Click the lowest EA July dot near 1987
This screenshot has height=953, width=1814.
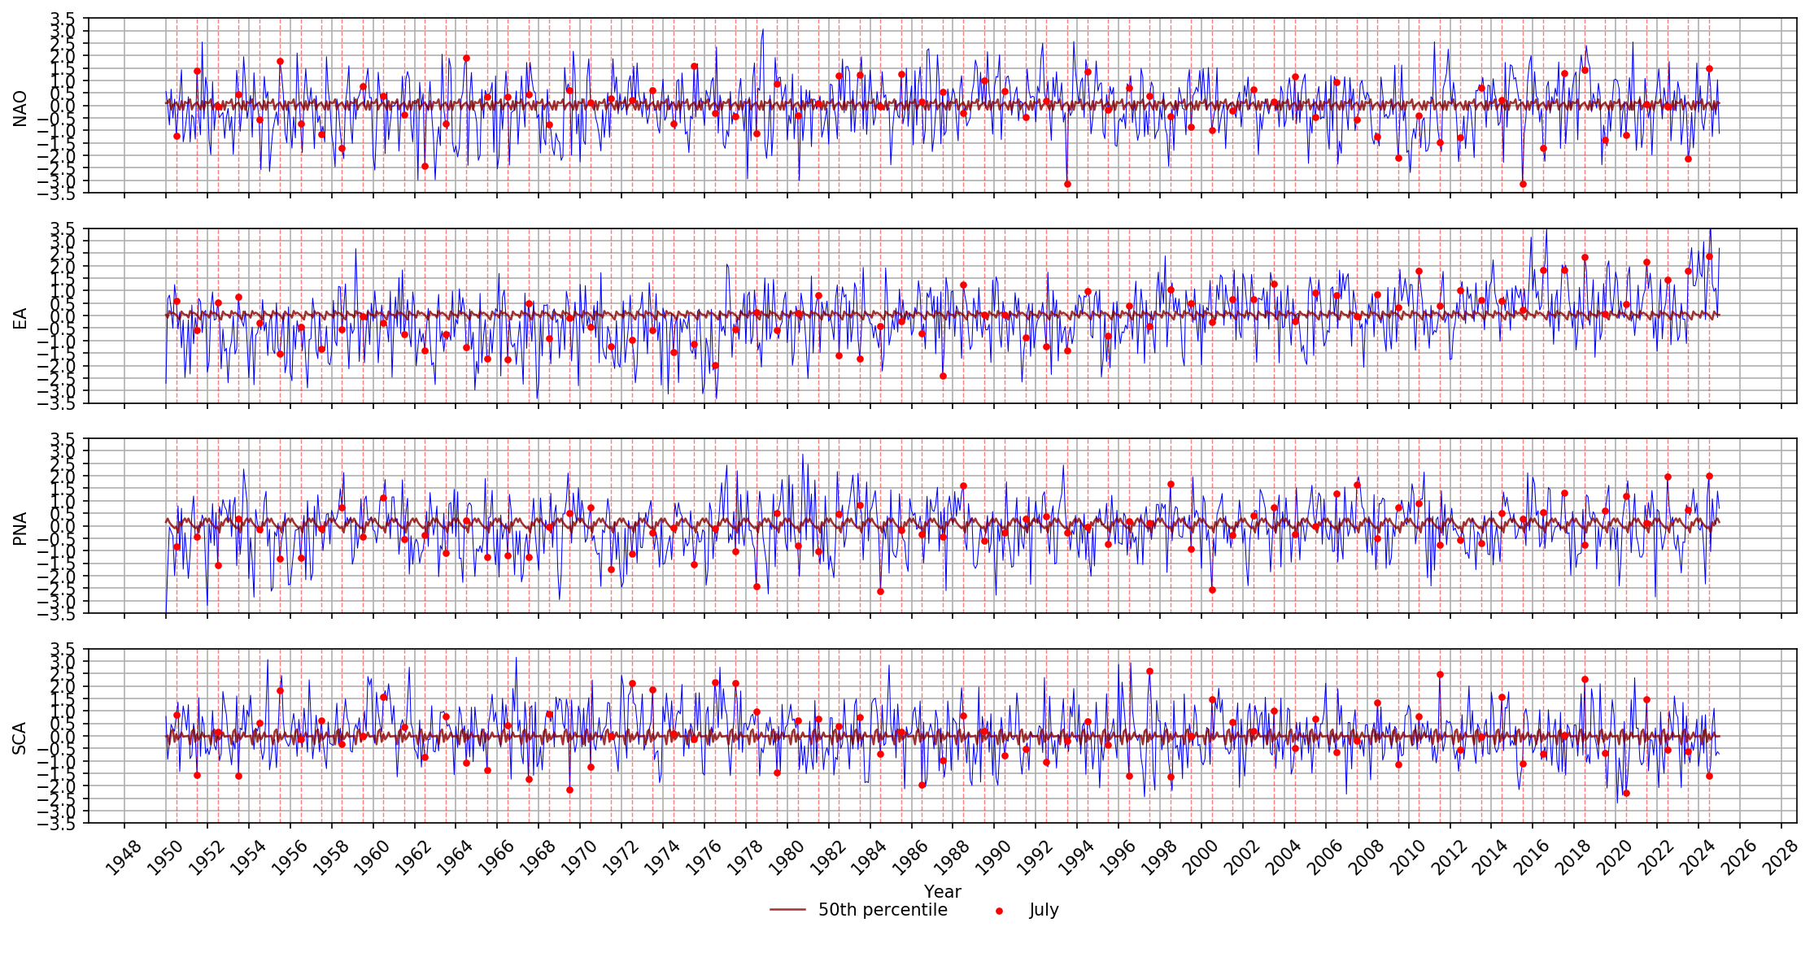point(943,376)
